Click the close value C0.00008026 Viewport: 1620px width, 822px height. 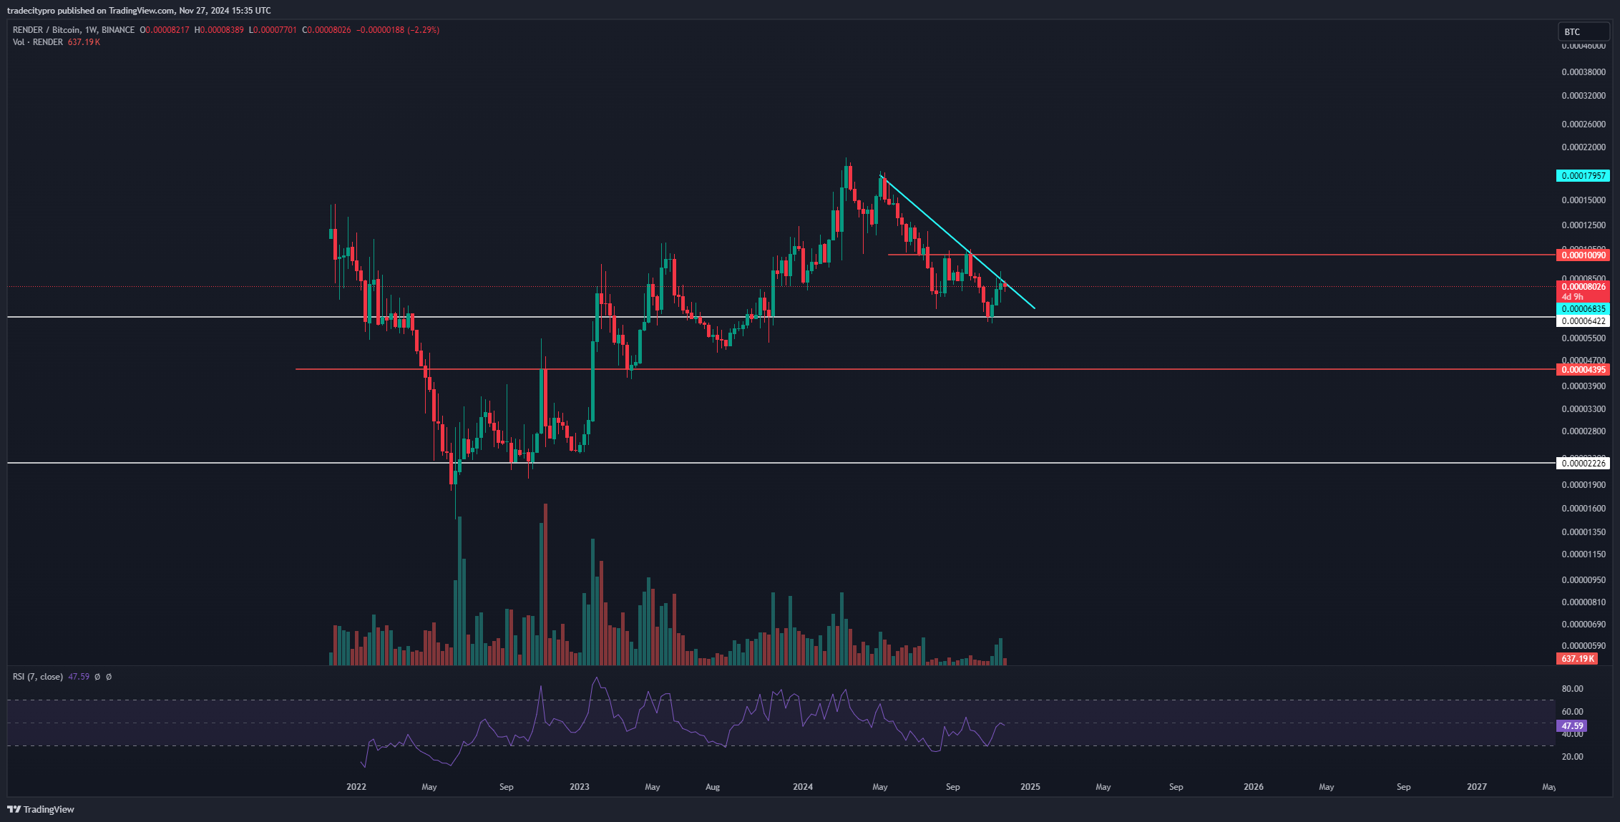pyautogui.click(x=326, y=30)
